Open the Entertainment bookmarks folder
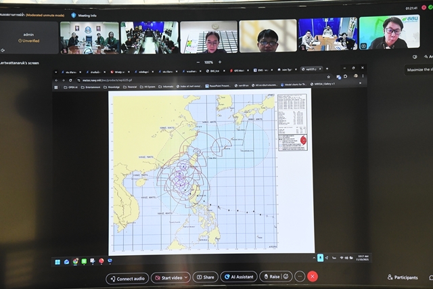This screenshot has height=289, width=433. pos(91,87)
